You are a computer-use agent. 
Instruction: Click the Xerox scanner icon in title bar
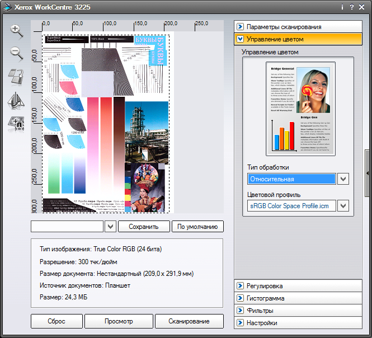pyautogui.click(x=7, y=7)
